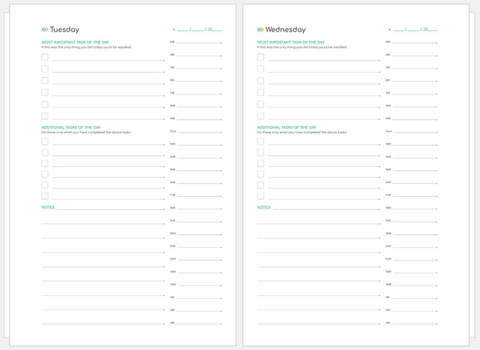Check first Most Important Task box on Wednesday

pyautogui.click(x=260, y=57)
